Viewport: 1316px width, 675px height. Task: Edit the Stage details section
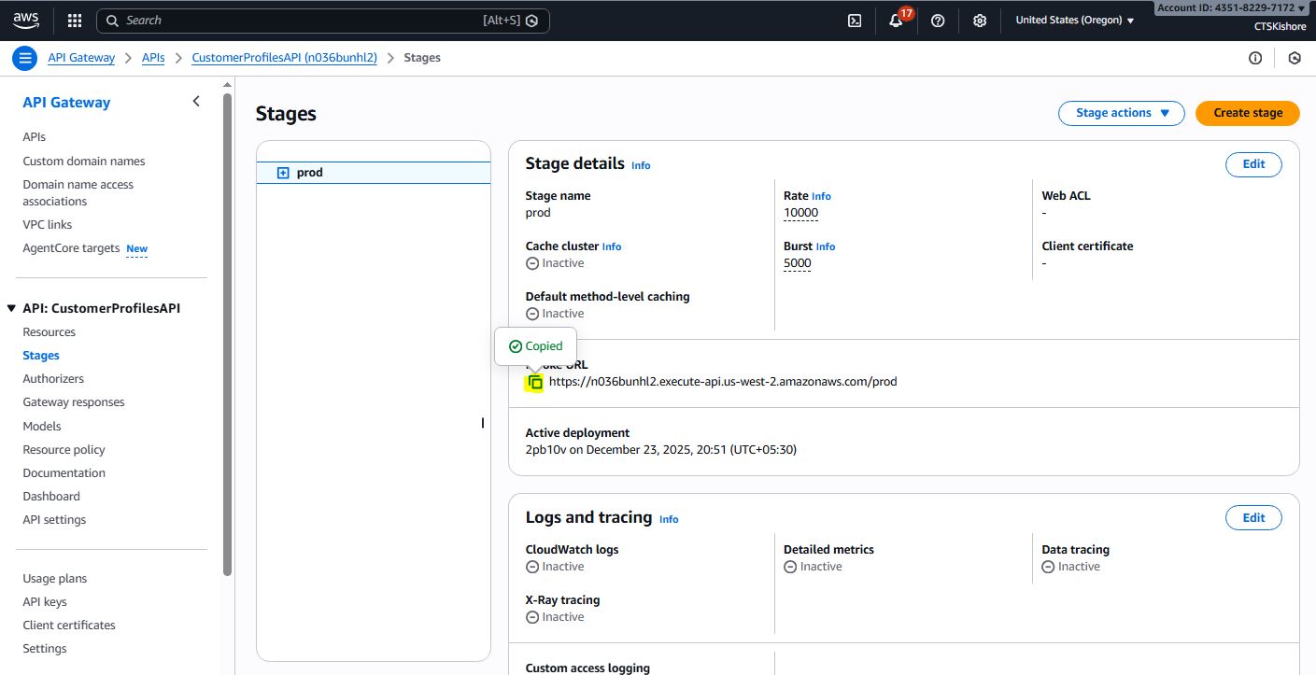(1252, 164)
